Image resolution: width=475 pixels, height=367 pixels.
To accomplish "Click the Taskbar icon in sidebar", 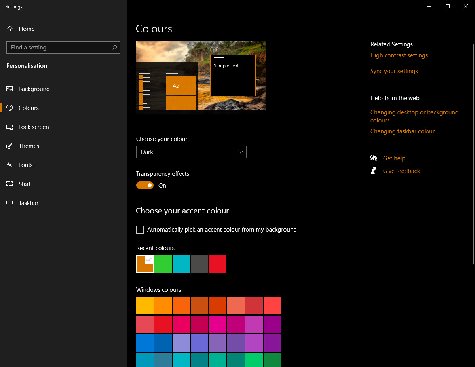I will (x=10, y=203).
